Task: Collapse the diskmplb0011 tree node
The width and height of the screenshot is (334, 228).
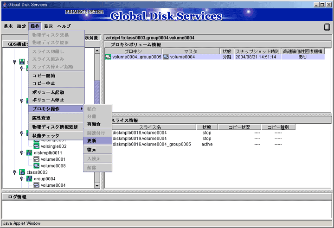Action: [21, 153]
